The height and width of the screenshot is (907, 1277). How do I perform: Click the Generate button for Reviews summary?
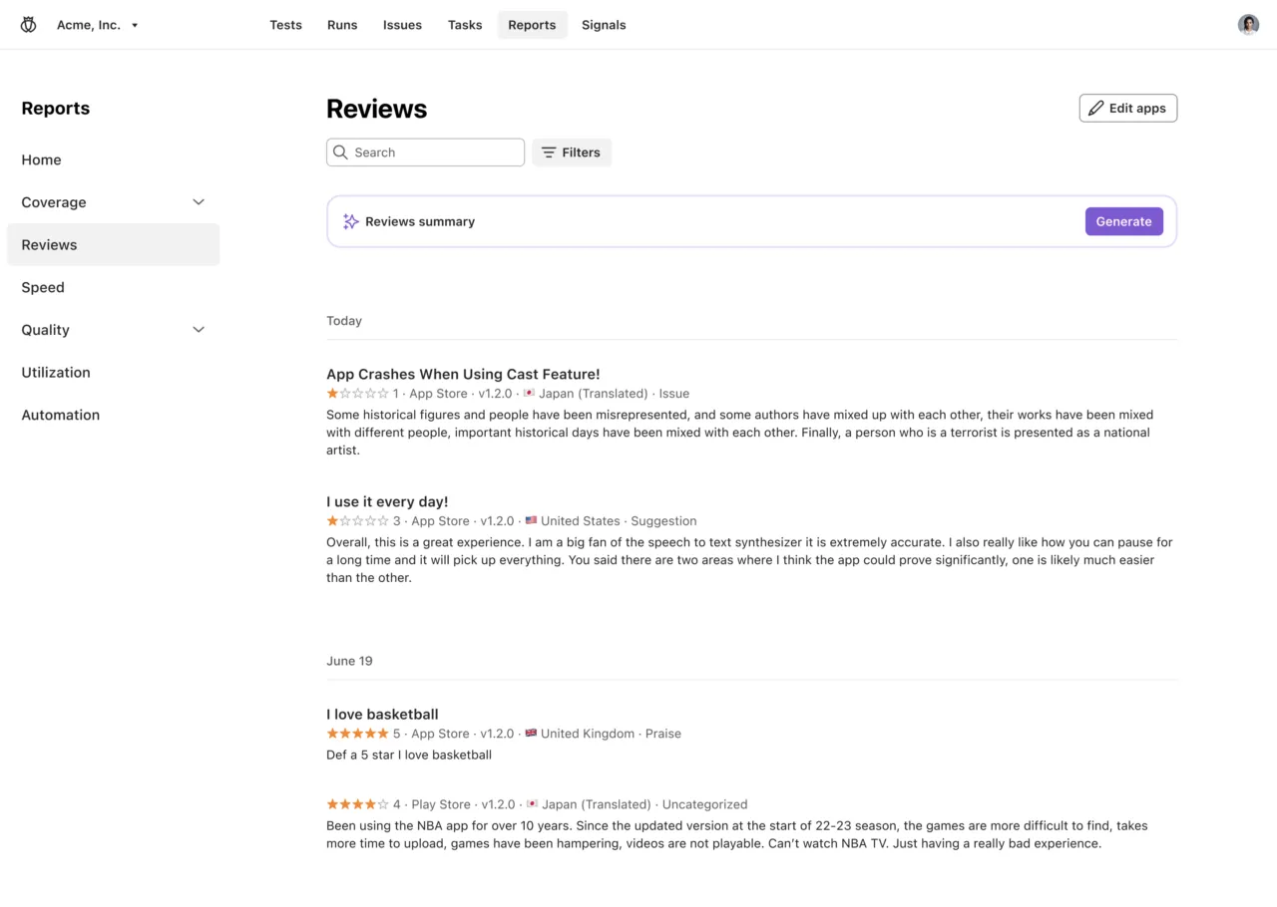[1123, 221]
